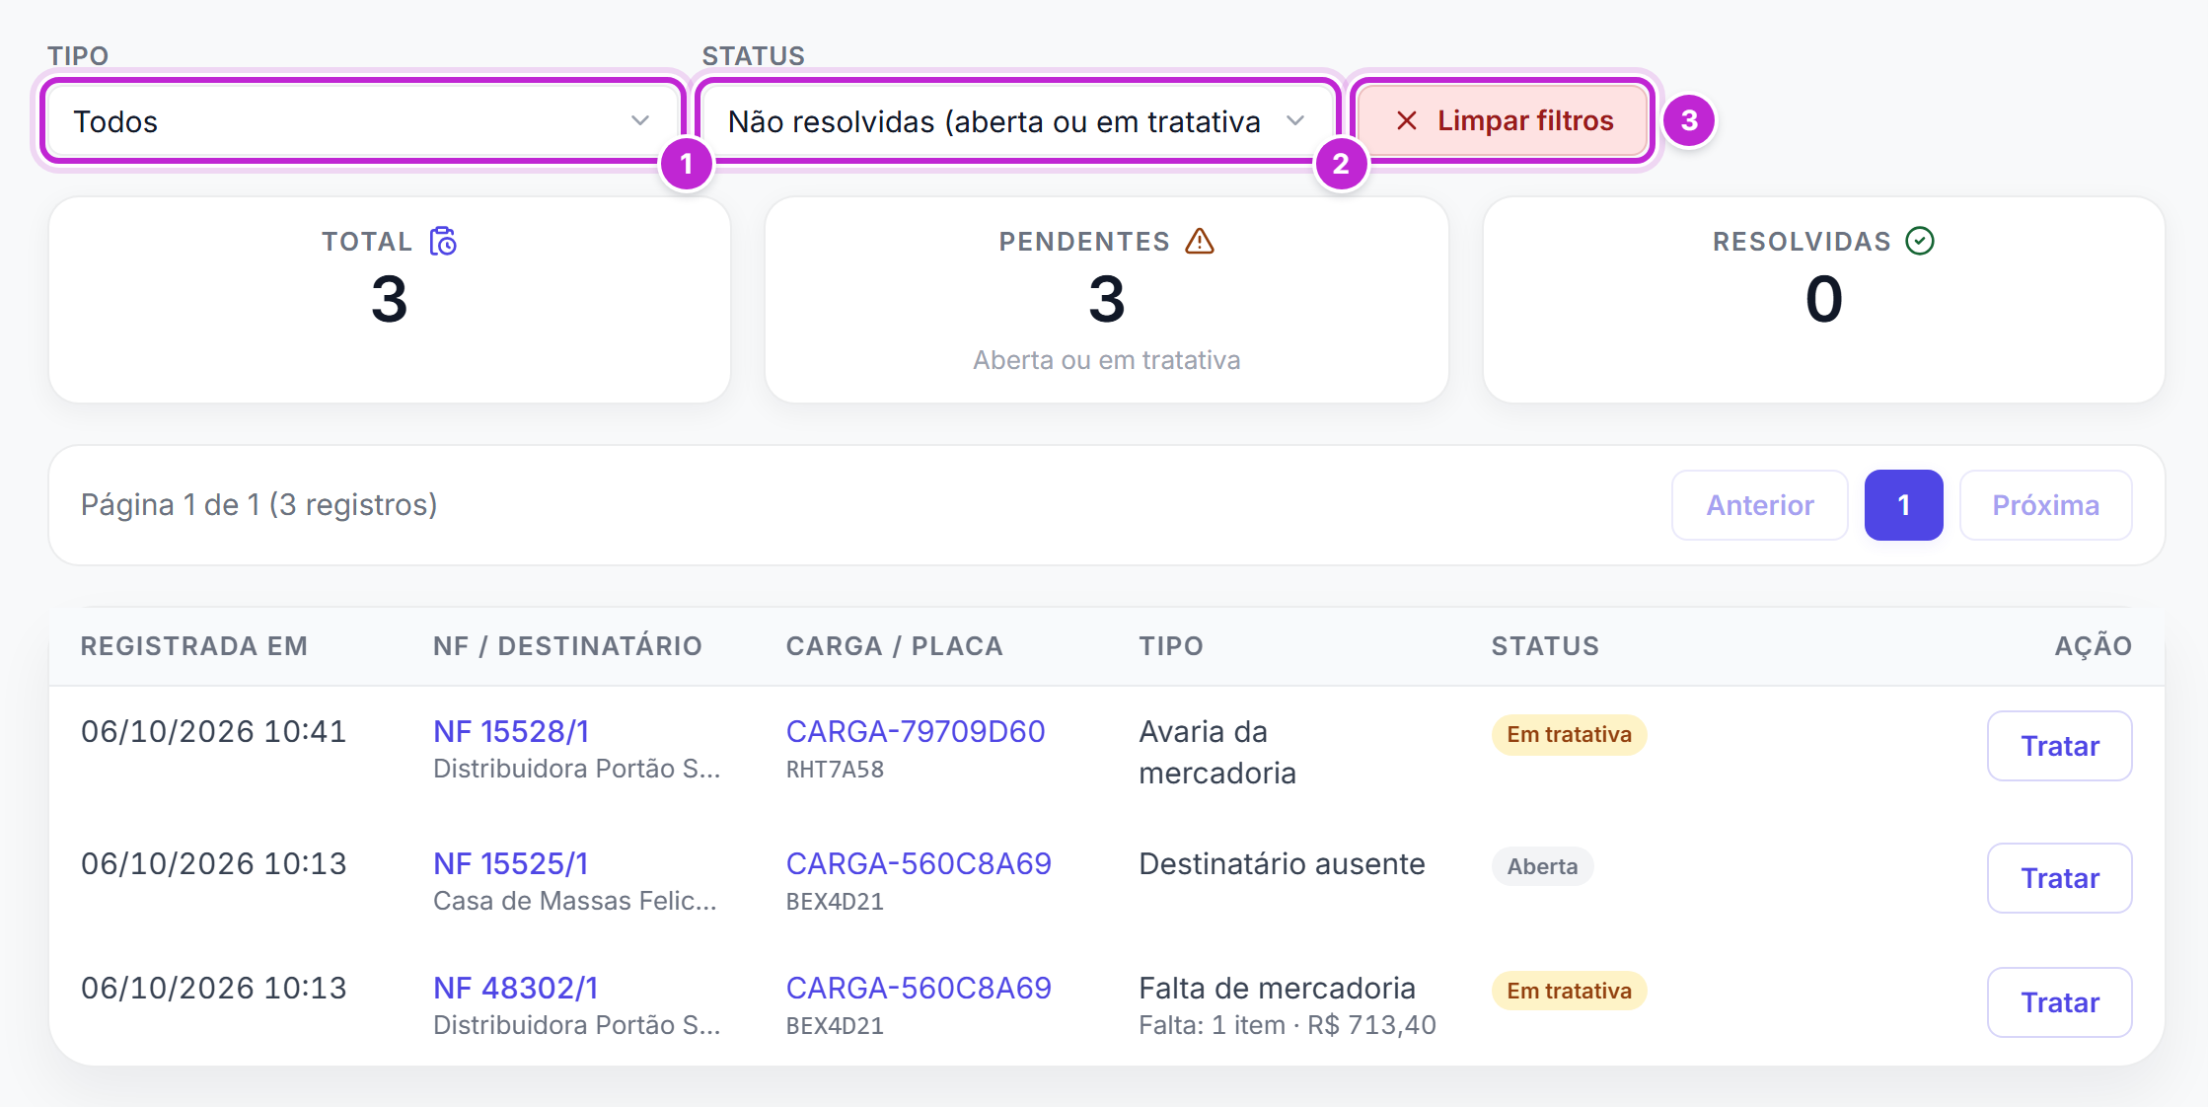Click Casa de Massas Felic... recipient
2208x1107 pixels.
574,901
